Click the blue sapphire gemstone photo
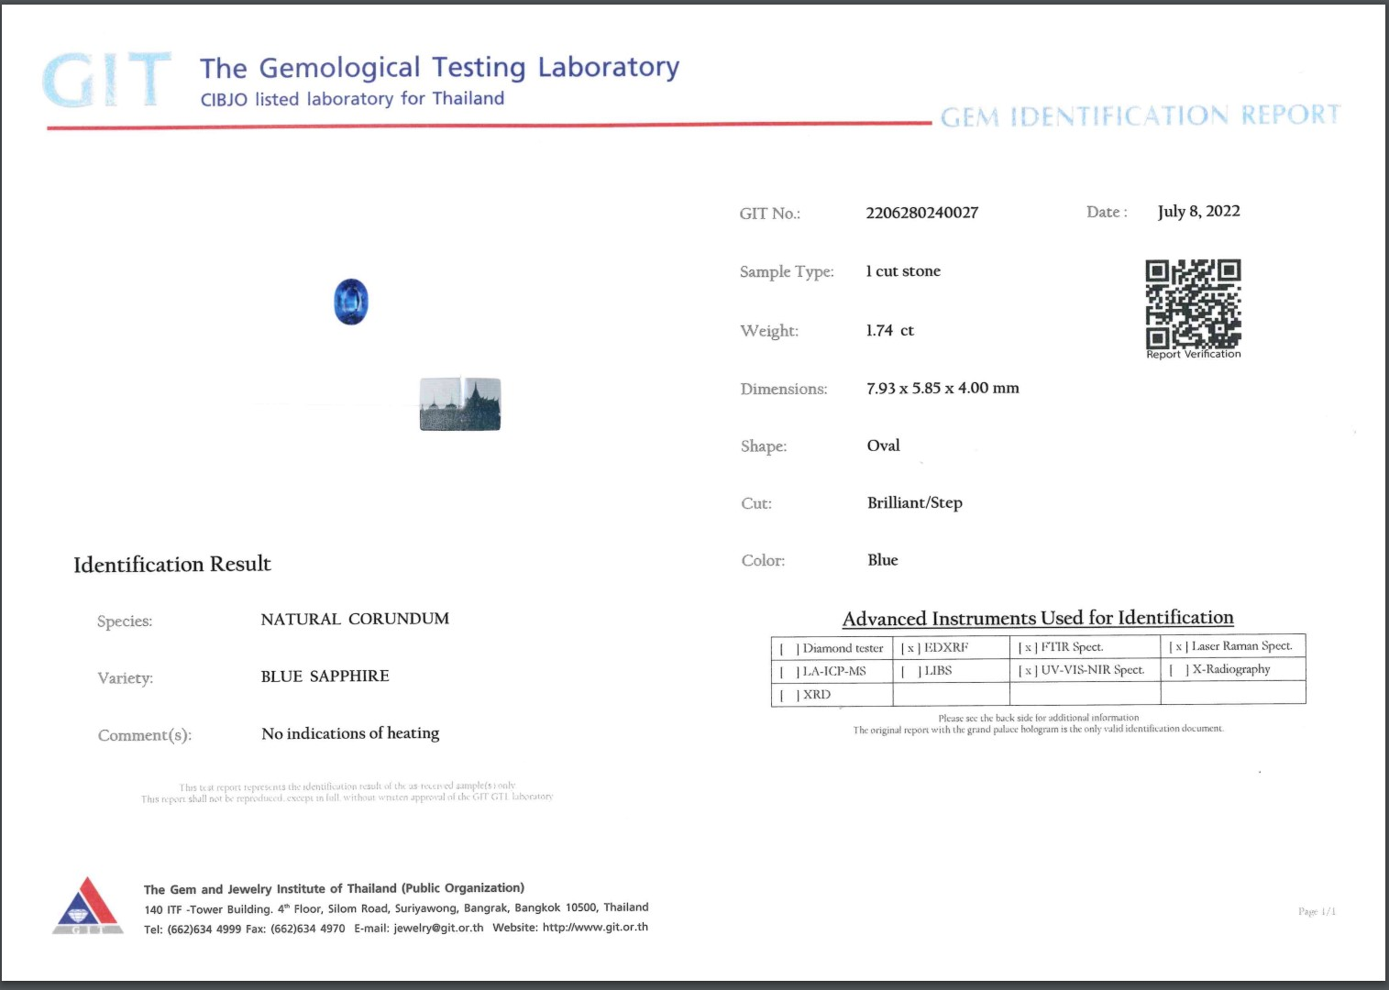This screenshot has height=990, width=1389. pyautogui.click(x=351, y=302)
